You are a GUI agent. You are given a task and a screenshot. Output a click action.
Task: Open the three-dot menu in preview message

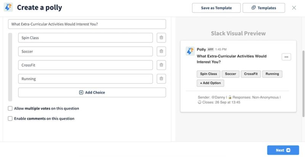(x=286, y=57)
